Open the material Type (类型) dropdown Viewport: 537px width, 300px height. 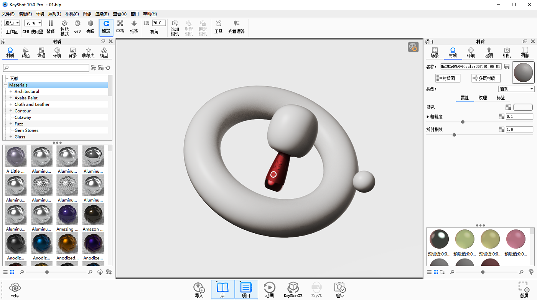coord(516,89)
